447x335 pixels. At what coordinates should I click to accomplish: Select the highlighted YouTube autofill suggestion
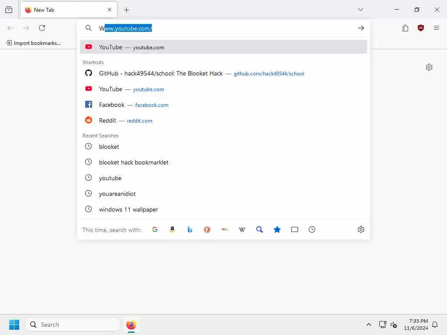click(223, 47)
